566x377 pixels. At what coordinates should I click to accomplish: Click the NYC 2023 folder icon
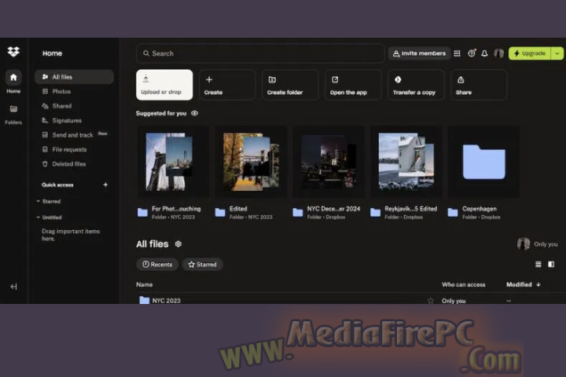tap(144, 300)
